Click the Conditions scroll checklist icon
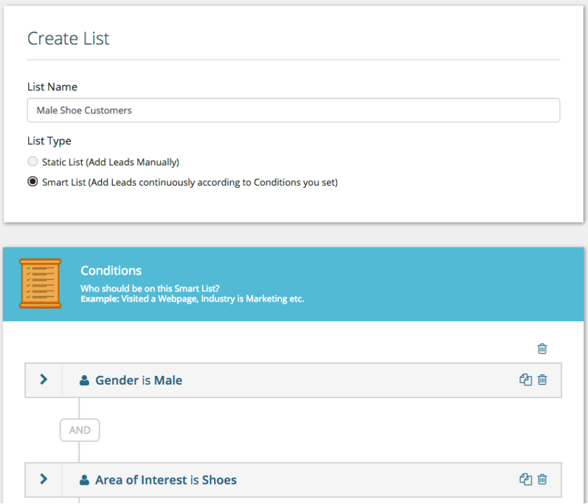Screen dimensions: 588x504 (x=40, y=283)
